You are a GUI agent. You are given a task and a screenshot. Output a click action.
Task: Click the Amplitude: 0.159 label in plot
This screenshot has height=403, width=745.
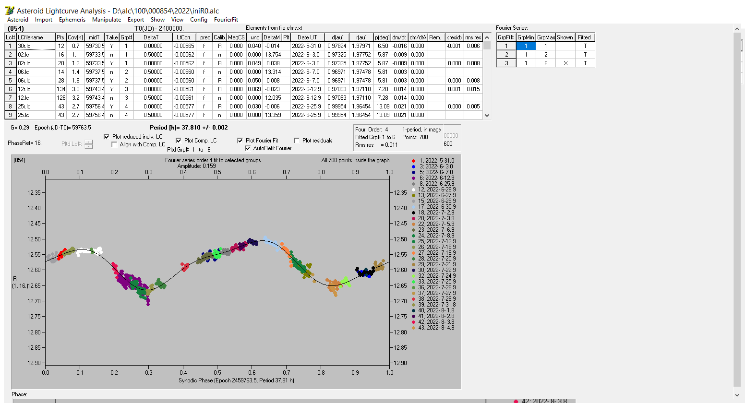point(197,166)
